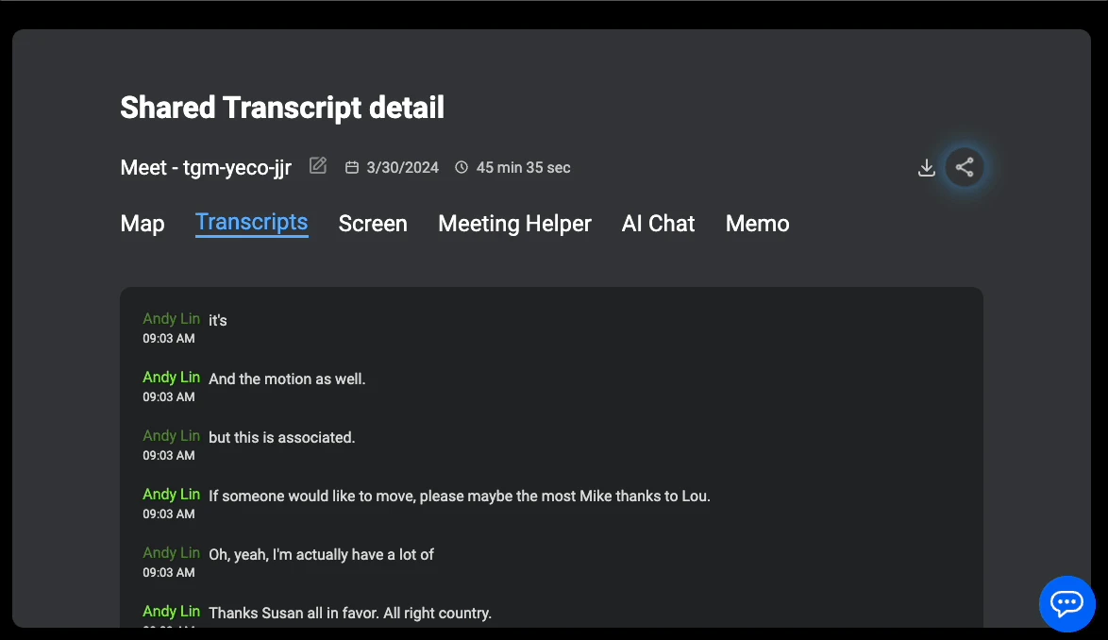Click the line starting "If someone would like to move"

point(459,497)
